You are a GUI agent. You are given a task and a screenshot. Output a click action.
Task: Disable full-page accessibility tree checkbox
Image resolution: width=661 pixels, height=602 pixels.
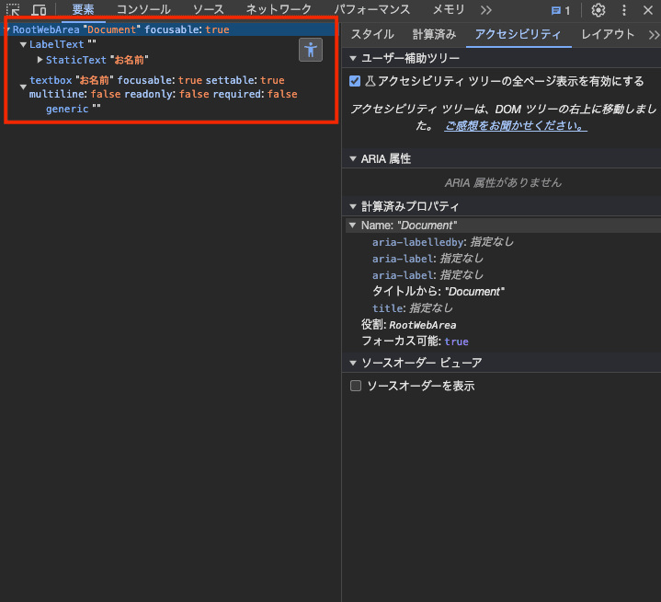(x=355, y=81)
